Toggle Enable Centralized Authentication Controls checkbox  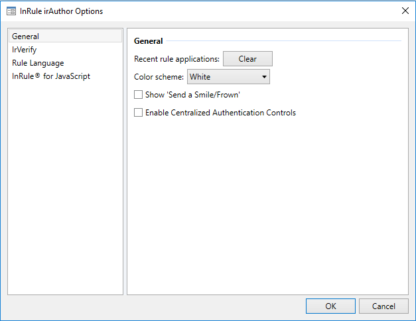click(x=138, y=113)
